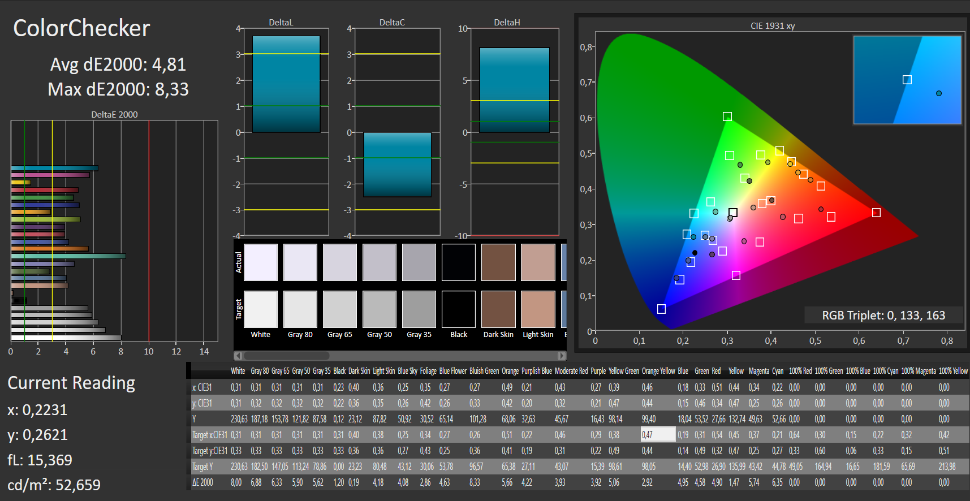970x501 pixels.
Task: Click the swatch strip's right scroll arrow
Action: click(x=562, y=356)
